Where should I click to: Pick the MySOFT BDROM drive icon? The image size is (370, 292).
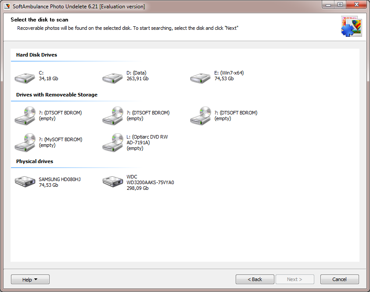[x=25, y=142]
